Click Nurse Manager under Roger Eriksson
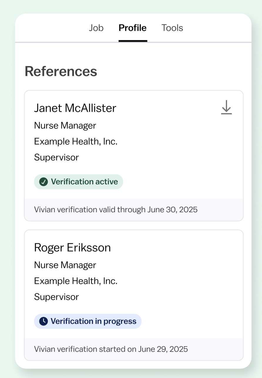The width and height of the screenshot is (262, 378). tap(65, 265)
